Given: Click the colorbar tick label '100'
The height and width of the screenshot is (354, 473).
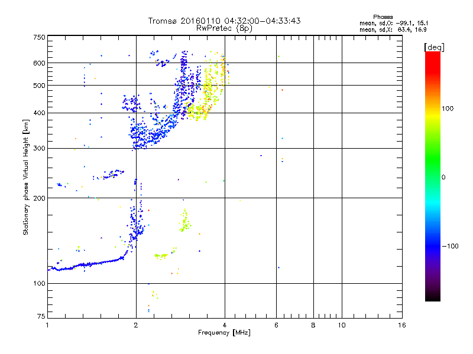Looking at the screenshot, I should pos(448,109).
